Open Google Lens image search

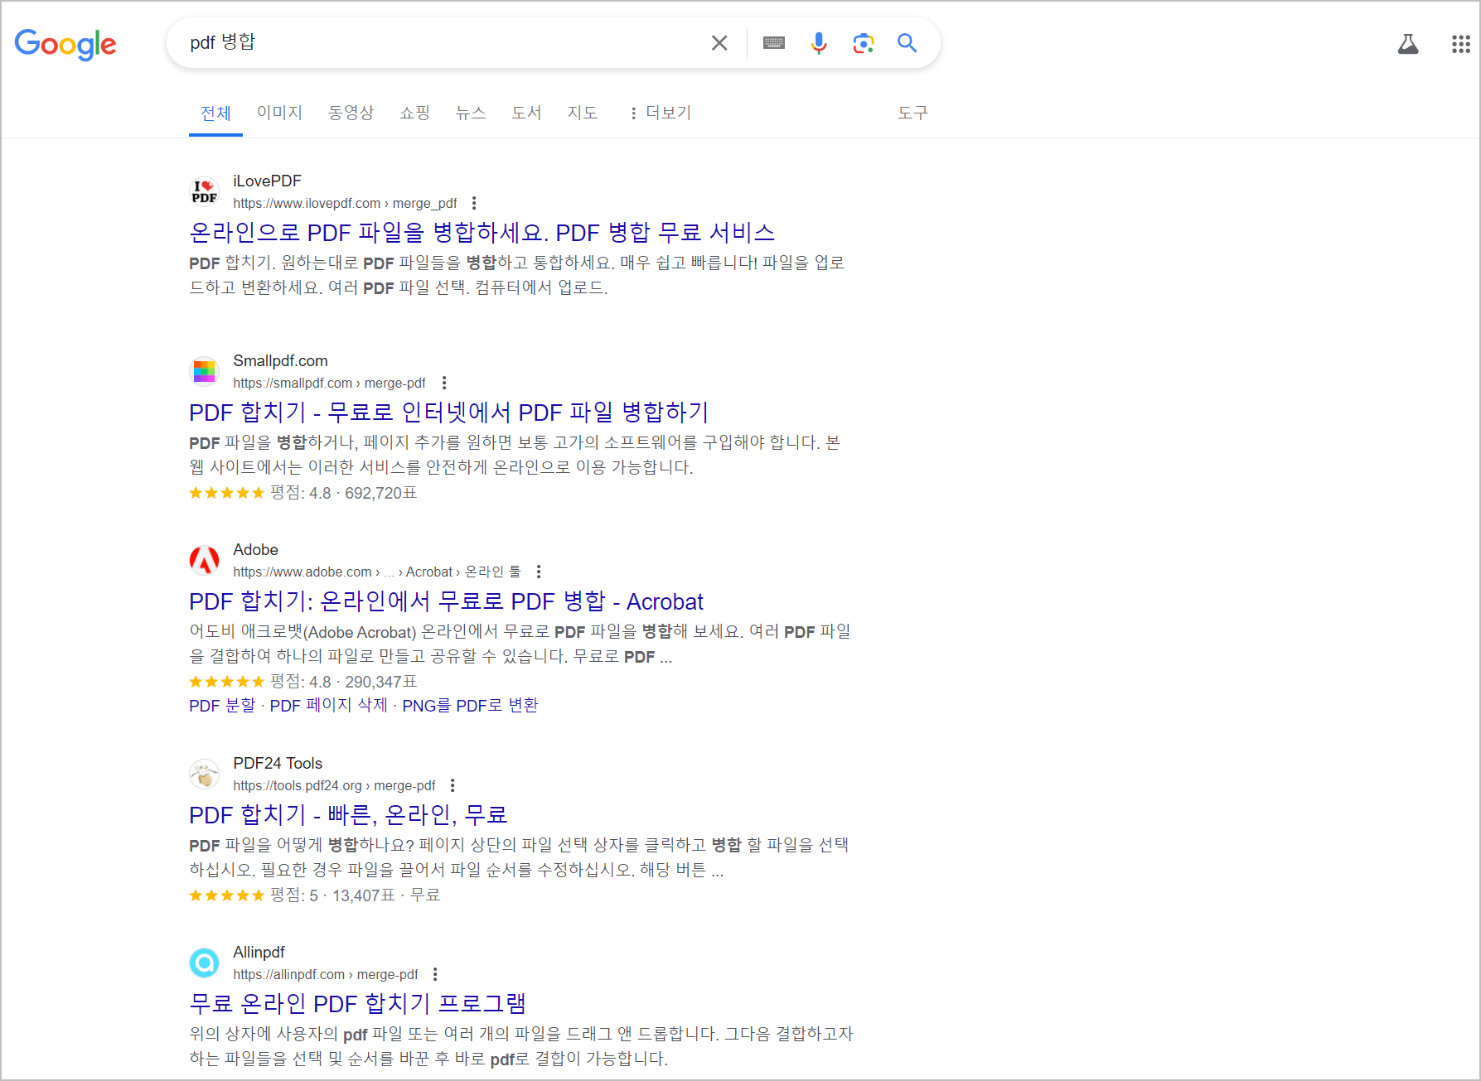(x=864, y=43)
